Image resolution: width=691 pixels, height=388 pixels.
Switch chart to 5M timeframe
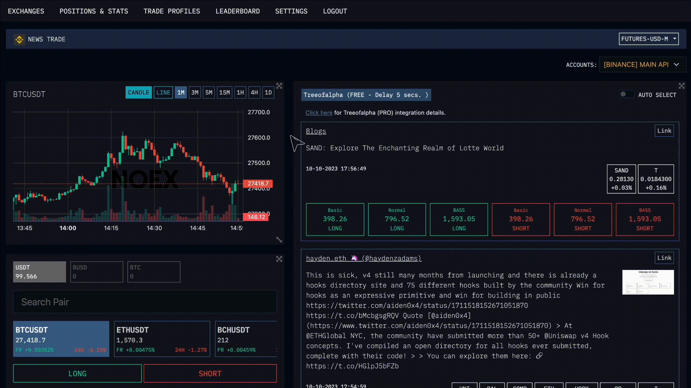click(x=209, y=93)
